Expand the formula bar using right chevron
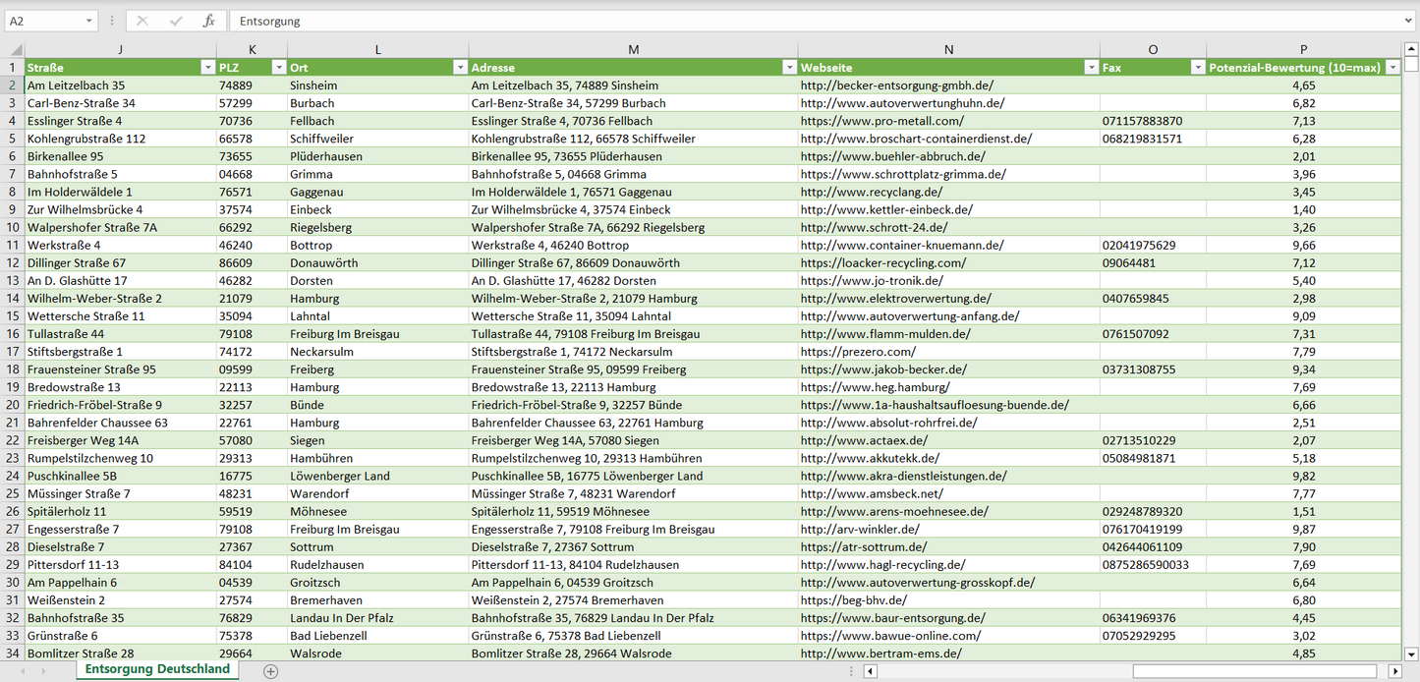Screen dimensions: 1420x682 coord(1409,21)
